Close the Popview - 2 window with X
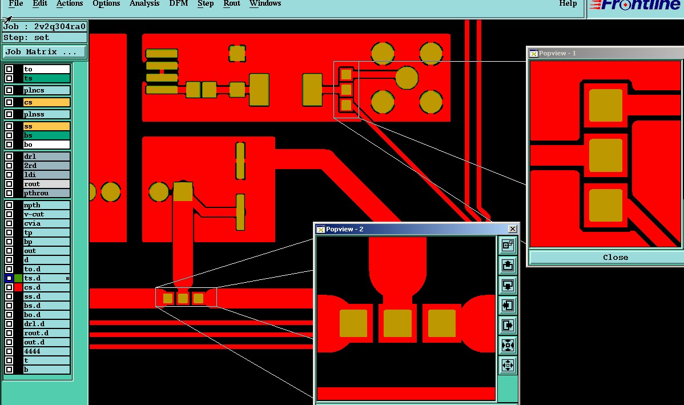The width and height of the screenshot is (684, 405). coord(513,228)
